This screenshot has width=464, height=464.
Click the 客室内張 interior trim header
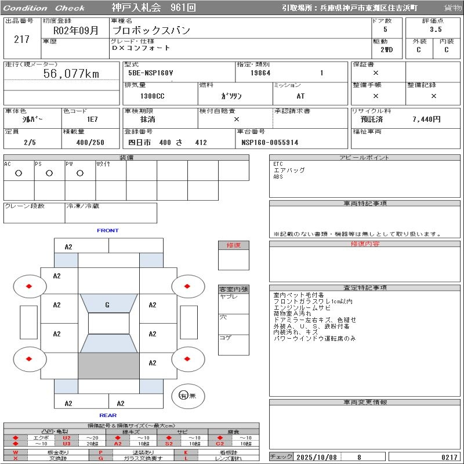tap(234, 289)
